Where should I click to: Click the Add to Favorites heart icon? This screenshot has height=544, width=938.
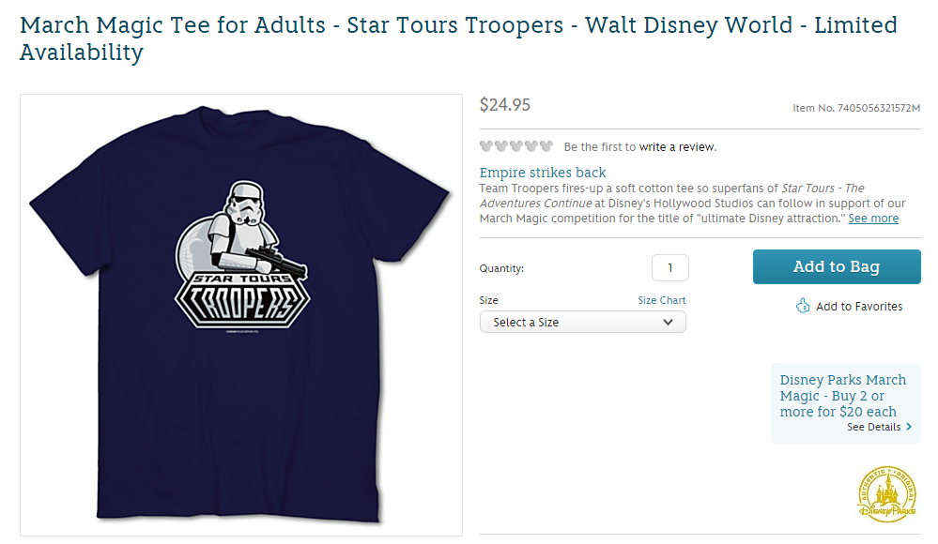coord(803,306)
